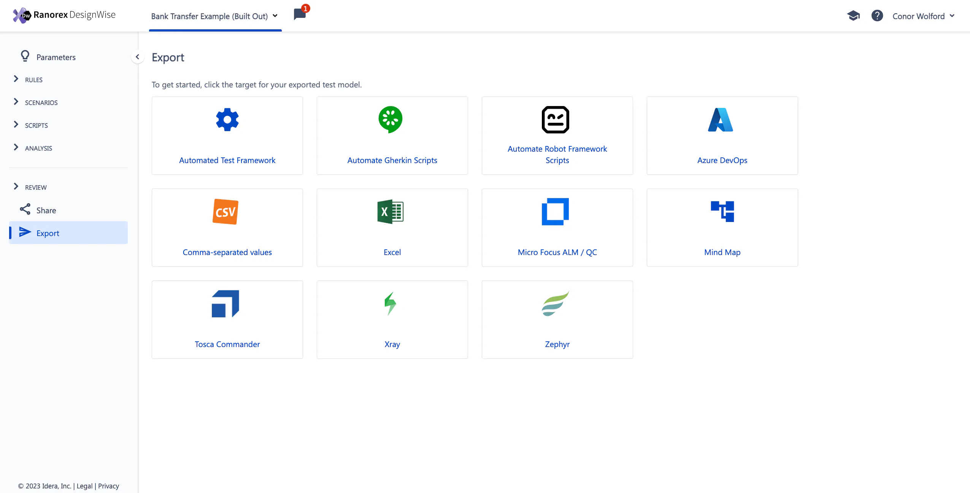The width and height of the screenshot is (970, 493).
Task: Choose the Mind Map export link
Action: point(722,252)
